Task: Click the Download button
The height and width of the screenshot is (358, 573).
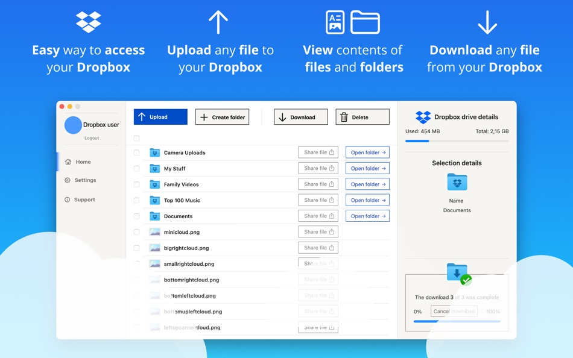Action: [301, 117]
